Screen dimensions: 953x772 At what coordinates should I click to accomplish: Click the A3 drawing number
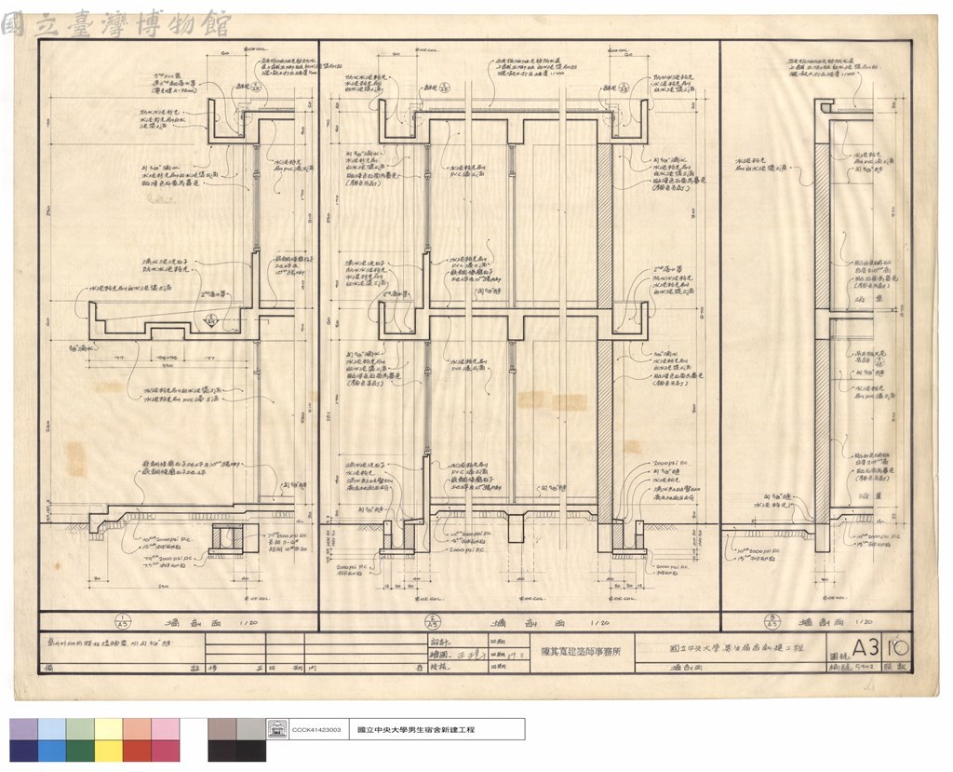click(866, 647)
